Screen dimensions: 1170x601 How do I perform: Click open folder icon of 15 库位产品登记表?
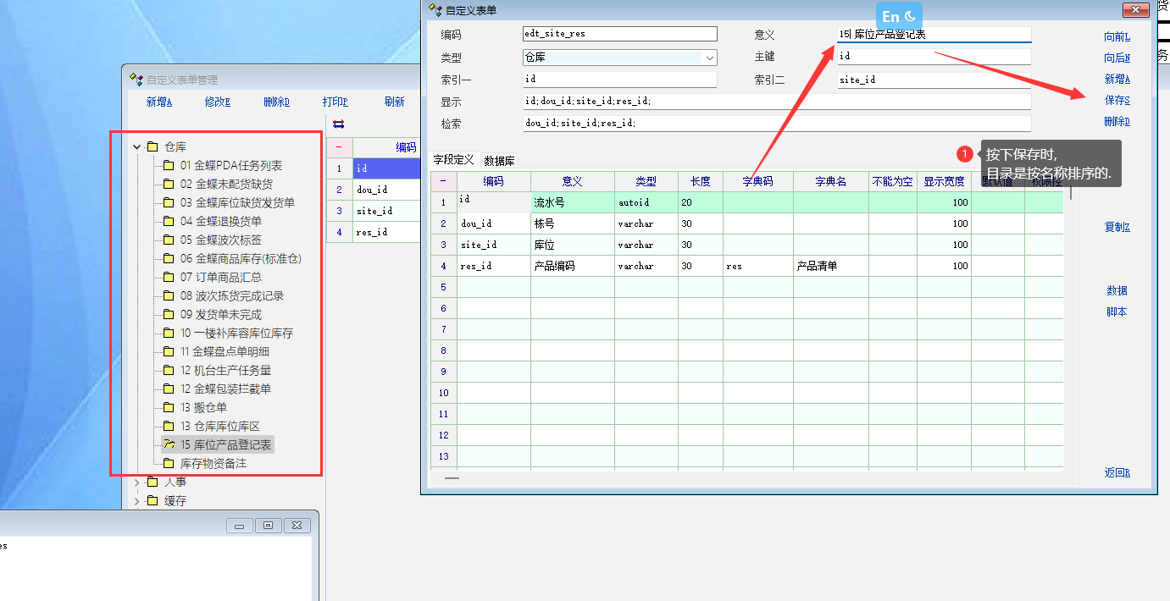[x=169, y=445]
